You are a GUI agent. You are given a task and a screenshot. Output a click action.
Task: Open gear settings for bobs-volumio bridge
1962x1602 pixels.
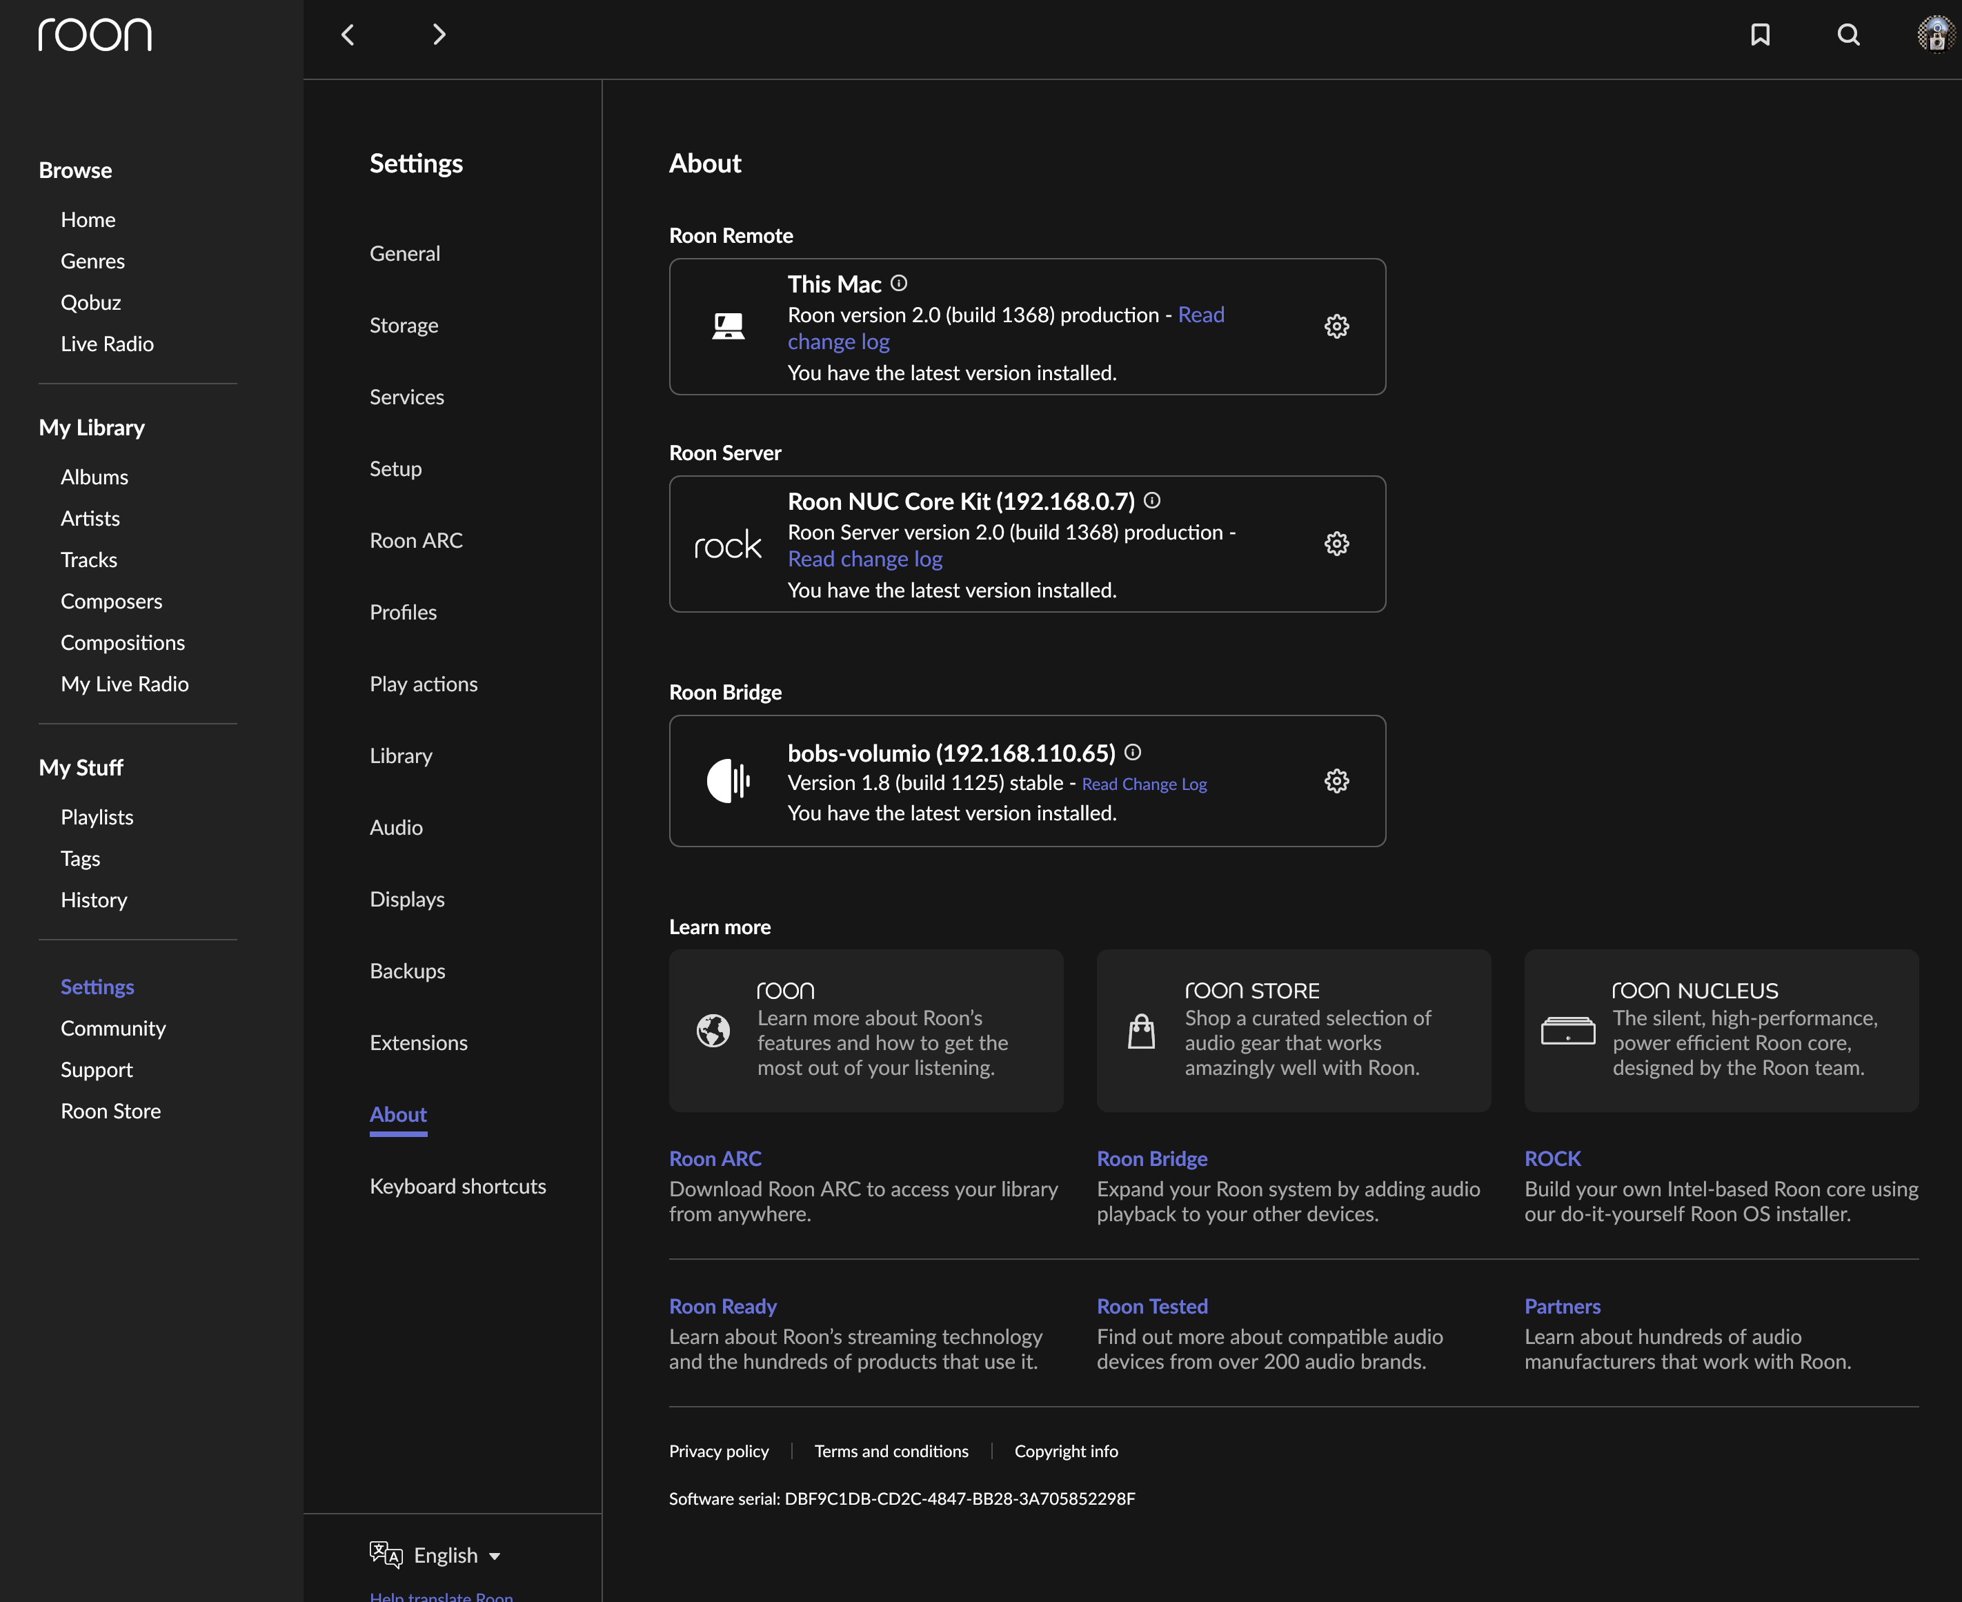click(x=1336, y=782)
